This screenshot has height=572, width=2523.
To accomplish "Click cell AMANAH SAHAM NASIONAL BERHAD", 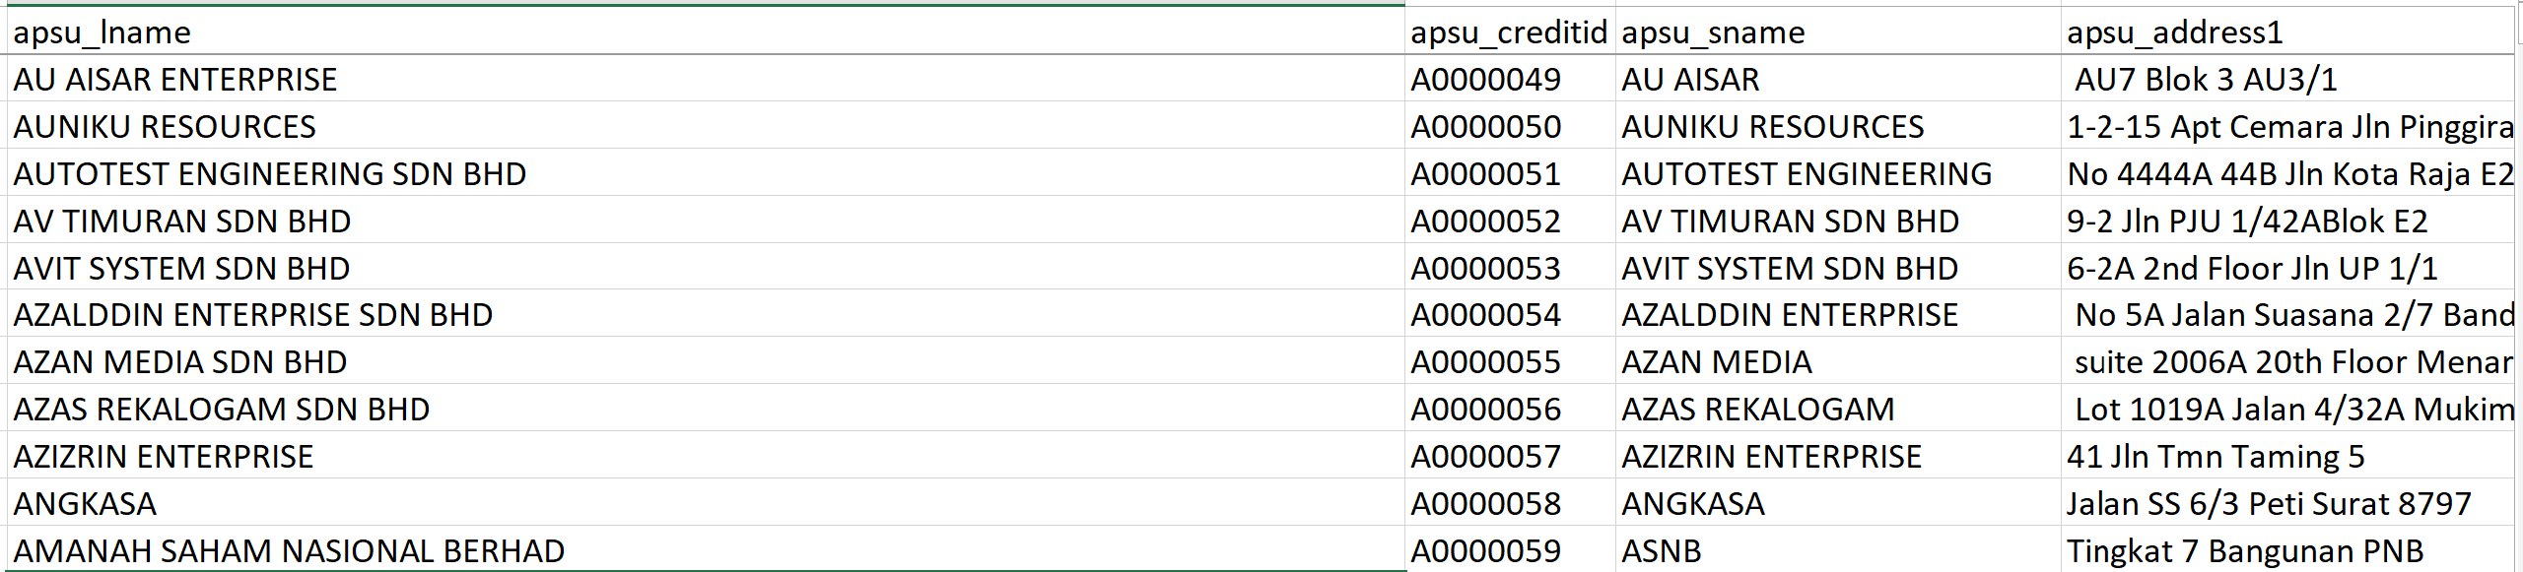I will [706, 549].
